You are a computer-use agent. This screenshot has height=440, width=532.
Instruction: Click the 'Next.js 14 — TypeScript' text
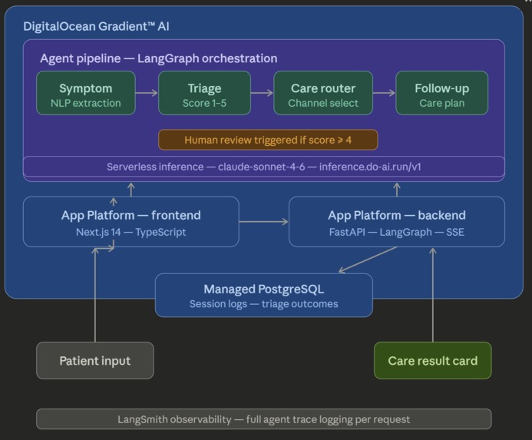[x=131, y=232]
